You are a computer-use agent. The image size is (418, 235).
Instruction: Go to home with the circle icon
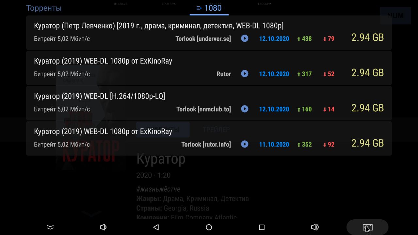[209, 227]
